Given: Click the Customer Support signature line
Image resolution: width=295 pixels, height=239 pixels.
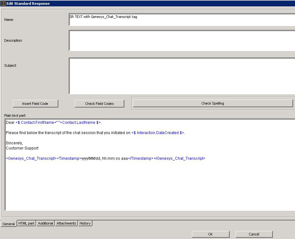Looking at the screenshot, I should click(22, 148).
